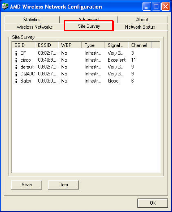Click channel value 3 in CF row
This screenshot has height=212, width=172.
point(132,53)
